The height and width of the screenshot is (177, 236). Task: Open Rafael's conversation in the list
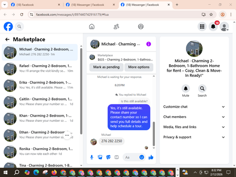click(x=40, y=68)
